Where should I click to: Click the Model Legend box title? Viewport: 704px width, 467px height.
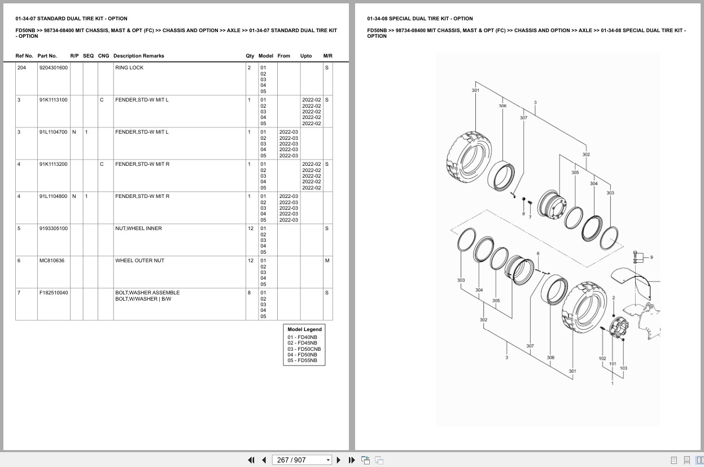click(x=304, y=329)
